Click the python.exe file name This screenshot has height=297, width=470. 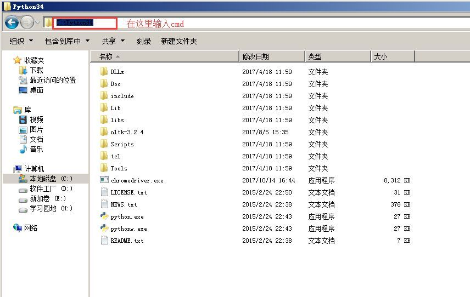tap(127, 216)
